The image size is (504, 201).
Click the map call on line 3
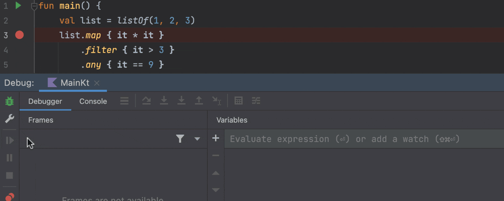[x=93, y=35]
